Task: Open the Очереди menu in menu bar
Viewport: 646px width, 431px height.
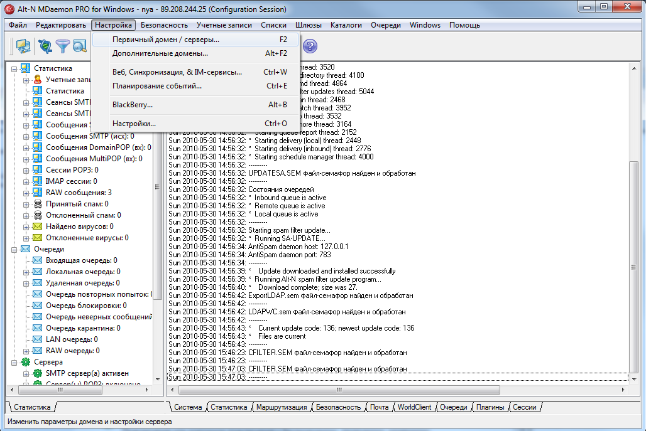Action: (x=386, y=25)
